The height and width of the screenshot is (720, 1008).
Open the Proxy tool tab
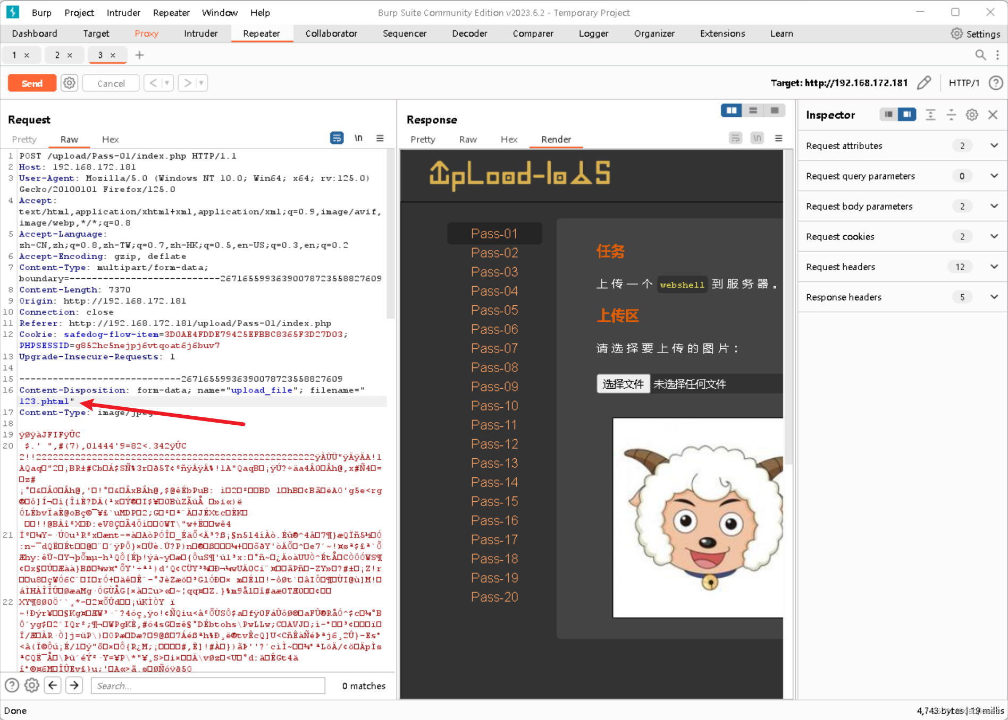click(x=146, y=33)
